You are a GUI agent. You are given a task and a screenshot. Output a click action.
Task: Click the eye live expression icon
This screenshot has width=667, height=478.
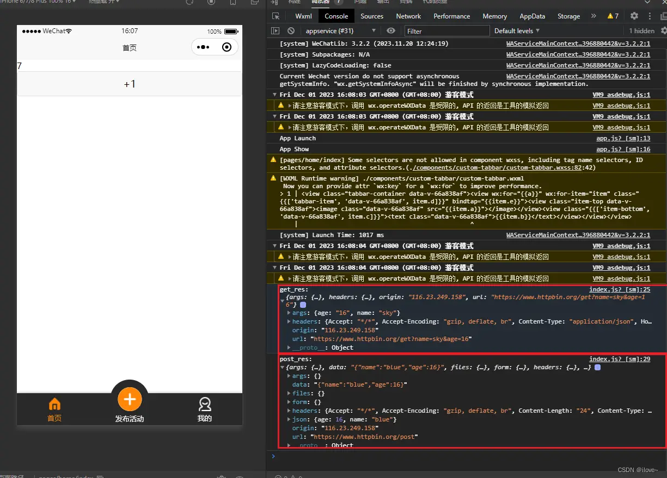pyautogui.click(x=391, y=31)
